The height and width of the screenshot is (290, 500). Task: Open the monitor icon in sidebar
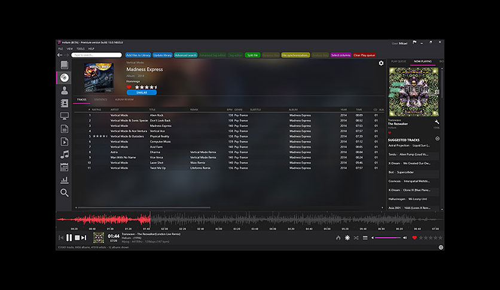[65, 116]
